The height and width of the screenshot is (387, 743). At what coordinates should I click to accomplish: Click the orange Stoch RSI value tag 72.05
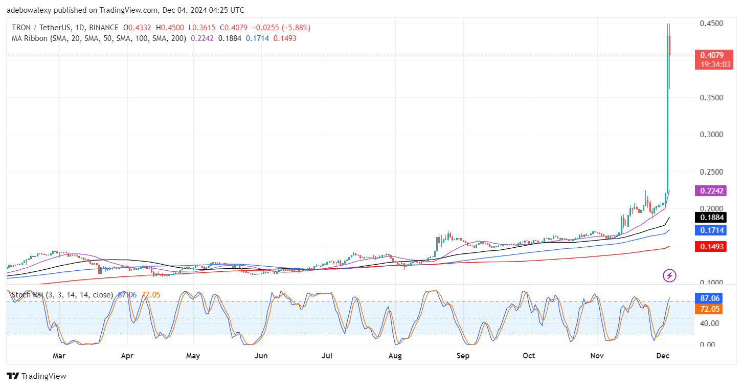coord(710,309)
